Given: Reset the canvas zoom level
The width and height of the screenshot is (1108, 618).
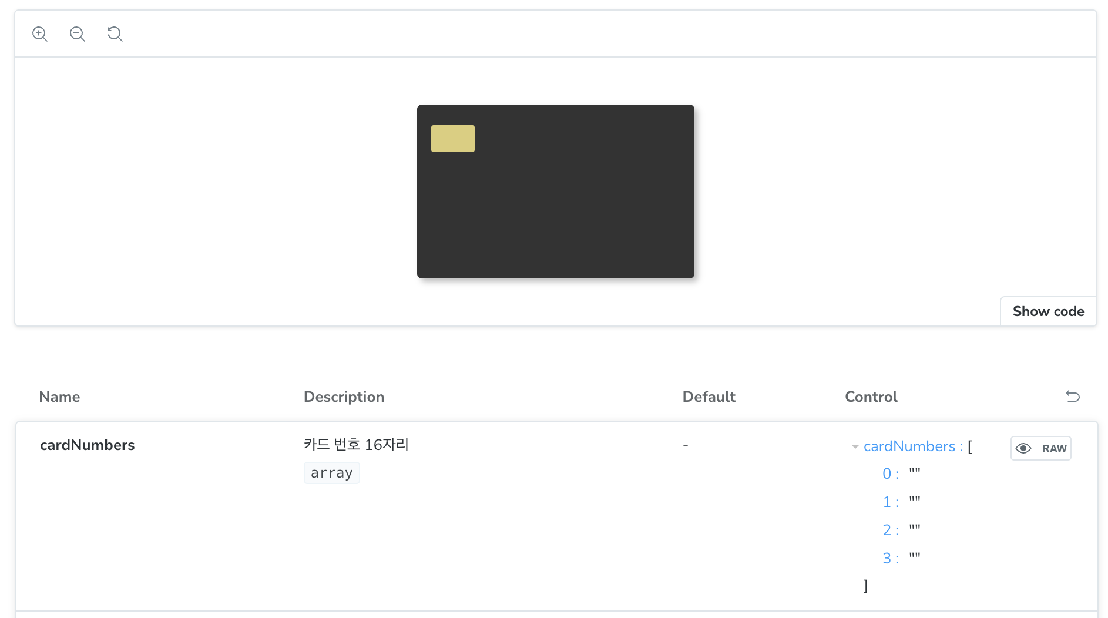Looking at the screenshot, I should pos(115,34).
